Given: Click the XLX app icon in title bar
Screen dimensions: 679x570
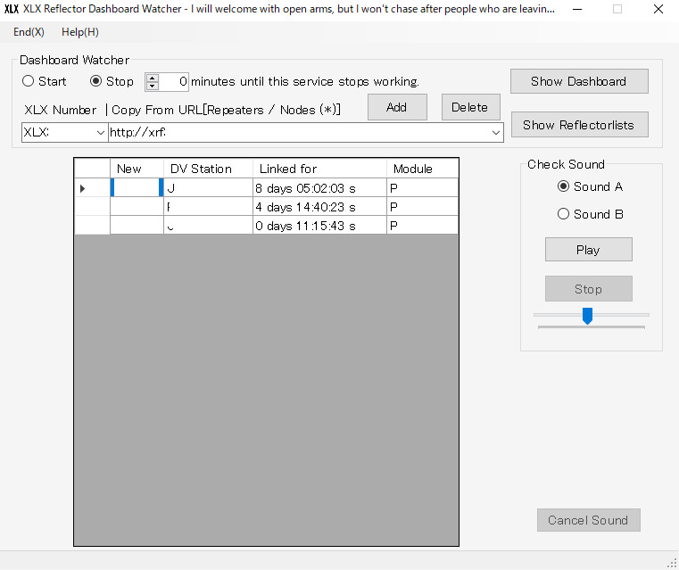Looking at the screenshot, I should pyautogui.click(x=12, y=9).
